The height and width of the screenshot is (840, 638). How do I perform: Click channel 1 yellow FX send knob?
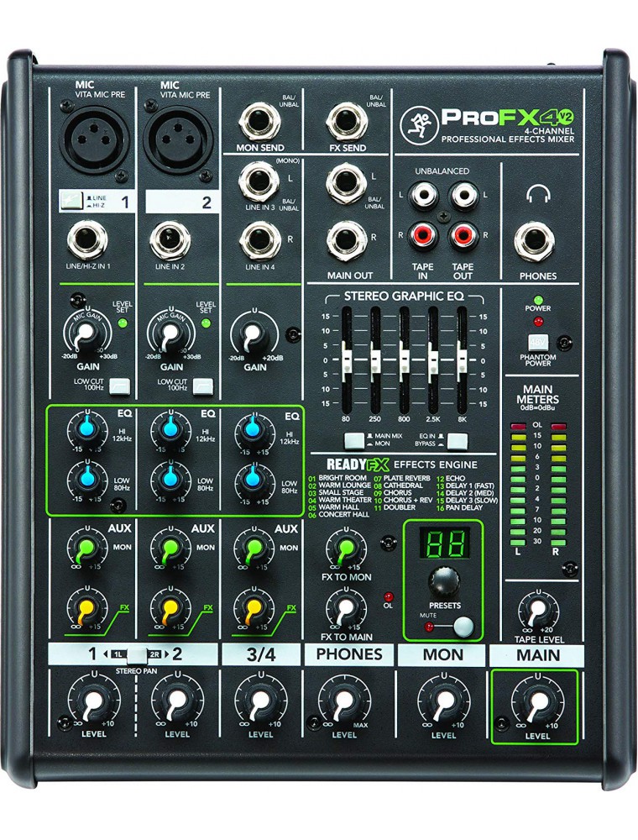[86, 607]
